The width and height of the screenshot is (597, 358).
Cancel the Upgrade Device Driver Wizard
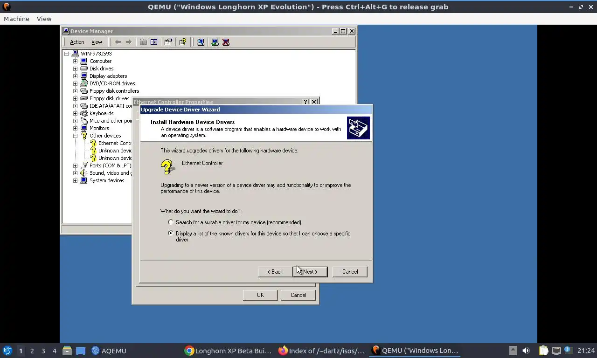click(x=350, y=272)
